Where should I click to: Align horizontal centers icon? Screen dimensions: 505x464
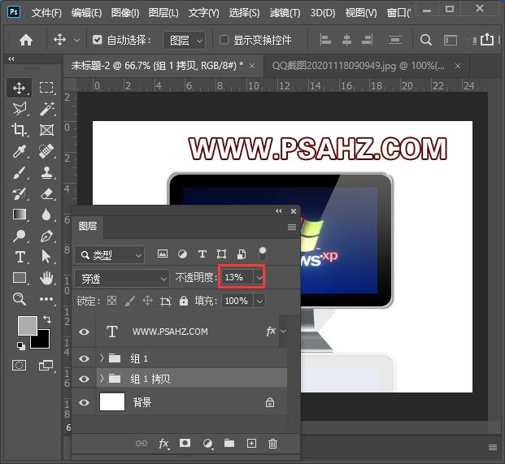click(346, 40)
